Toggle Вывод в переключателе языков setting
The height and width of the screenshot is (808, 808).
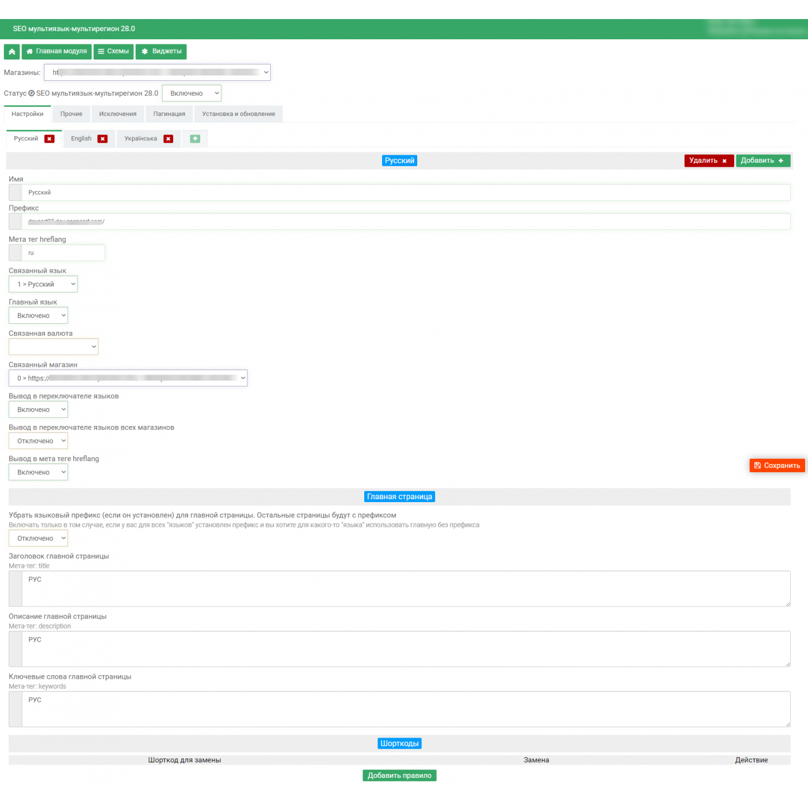pyautogui.click(x=38, y=410)
